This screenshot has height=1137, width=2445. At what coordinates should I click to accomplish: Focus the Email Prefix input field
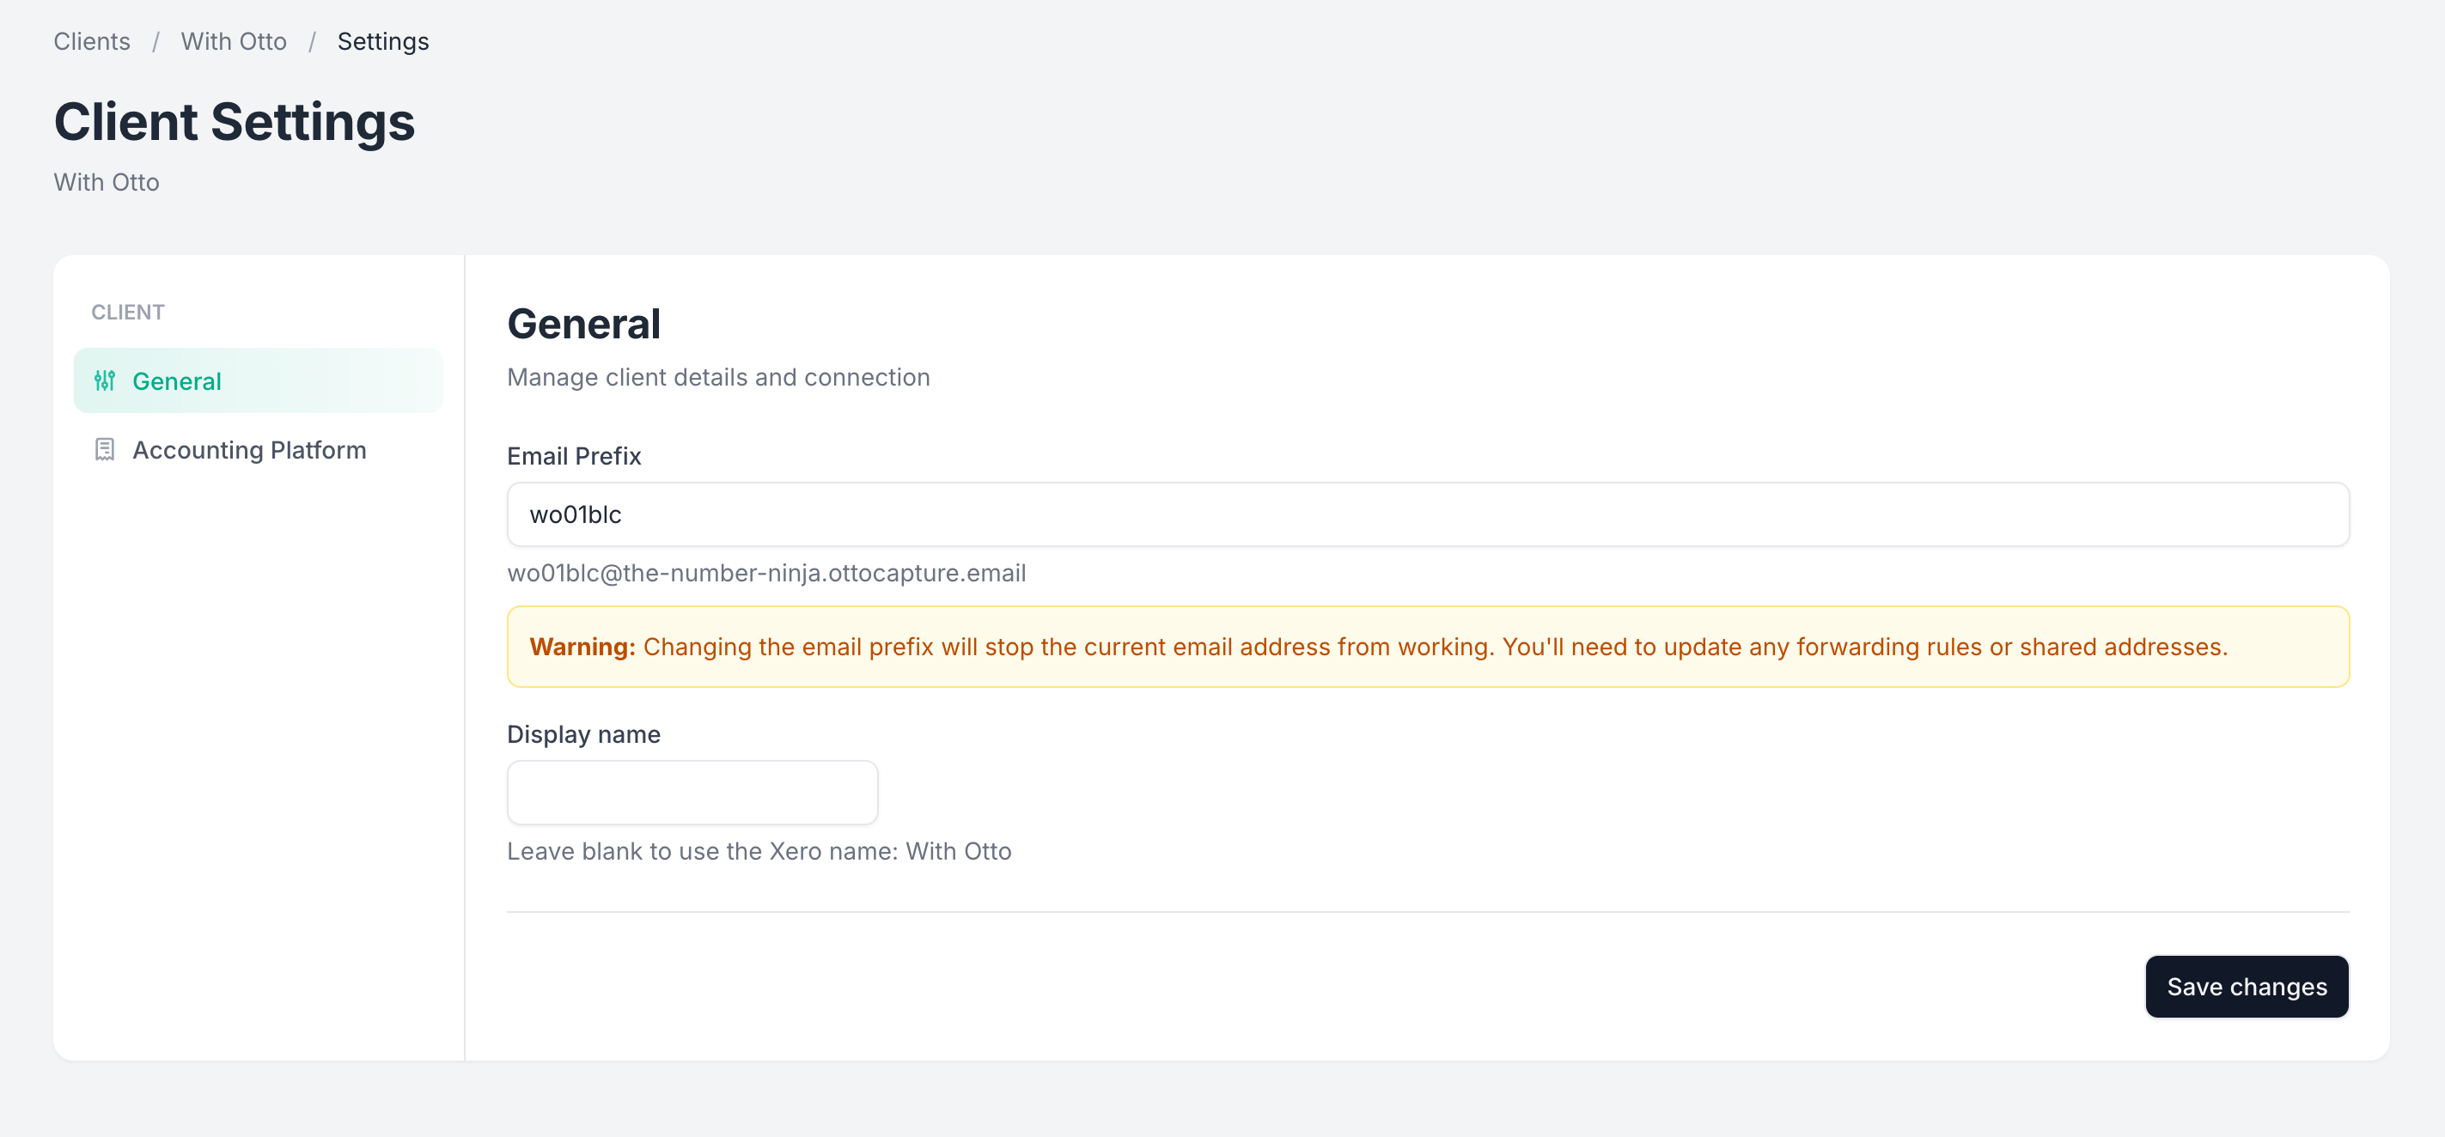(1428, 514)
